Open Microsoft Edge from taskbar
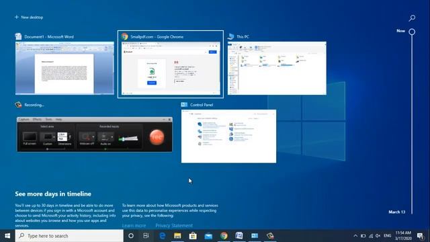430x242 pixels. (163, 236)
